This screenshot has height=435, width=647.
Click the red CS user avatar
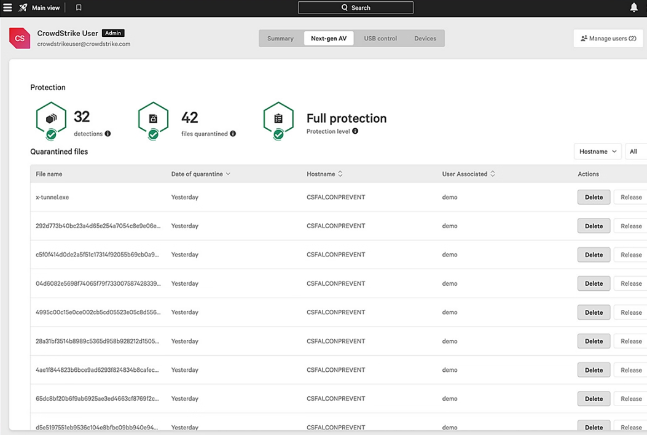click(x=20, y=38)
